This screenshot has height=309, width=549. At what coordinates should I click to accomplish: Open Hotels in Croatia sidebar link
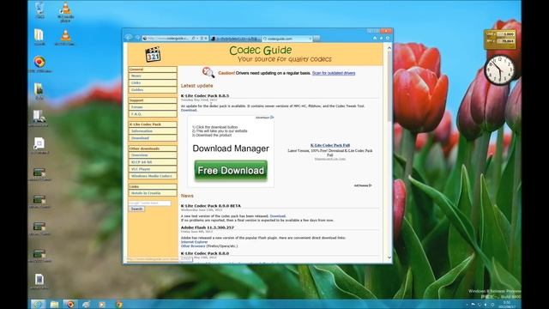[153, 193]
